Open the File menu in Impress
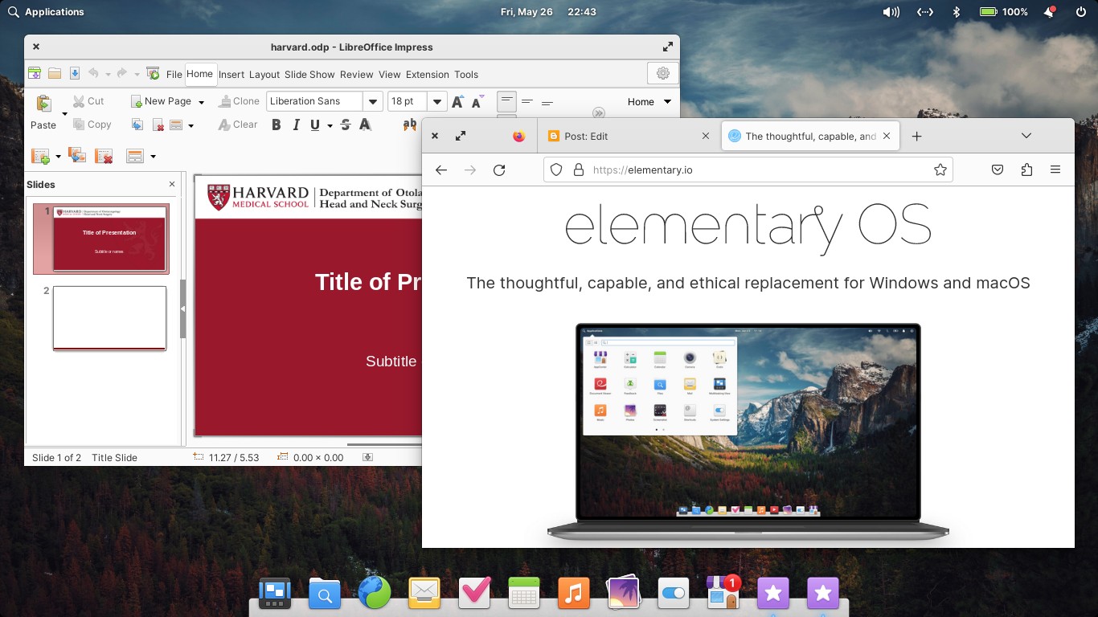The width and height of the screenshot is (1098, 617). (174, 74)
